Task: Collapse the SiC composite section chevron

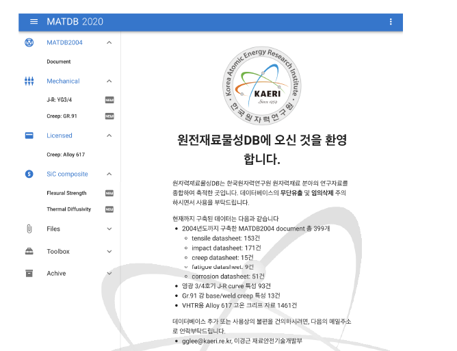Action: point(109,174)
